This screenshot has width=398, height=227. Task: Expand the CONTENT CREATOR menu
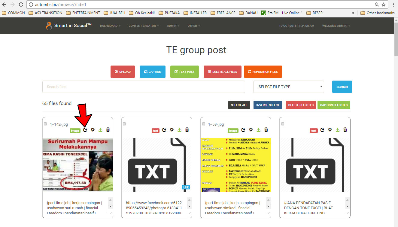144,26
